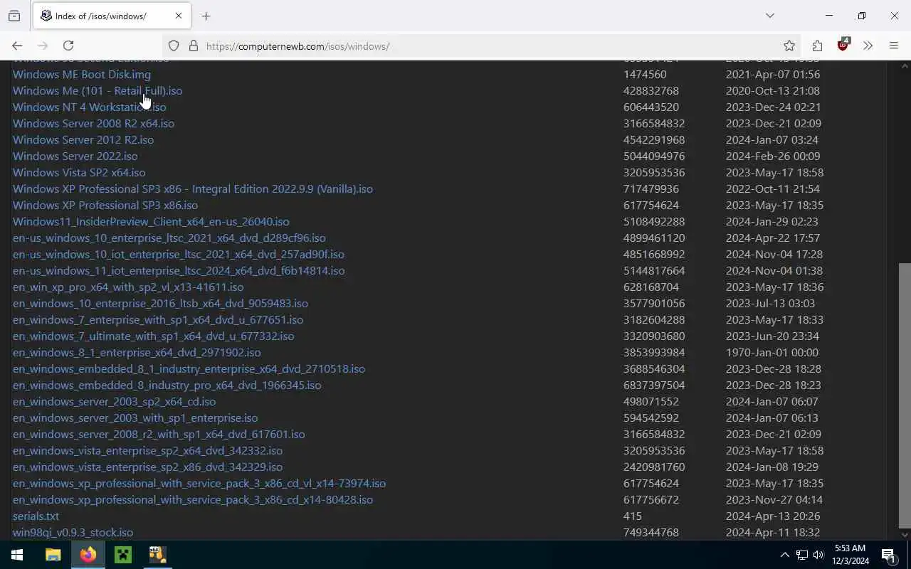
Task: Download Windows ME Boot Disk.img
Action: (x=82, y=74)
